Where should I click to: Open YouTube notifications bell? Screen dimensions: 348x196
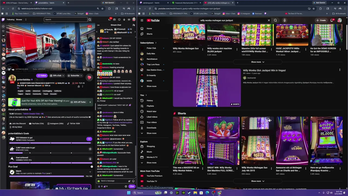pos(332,20)
